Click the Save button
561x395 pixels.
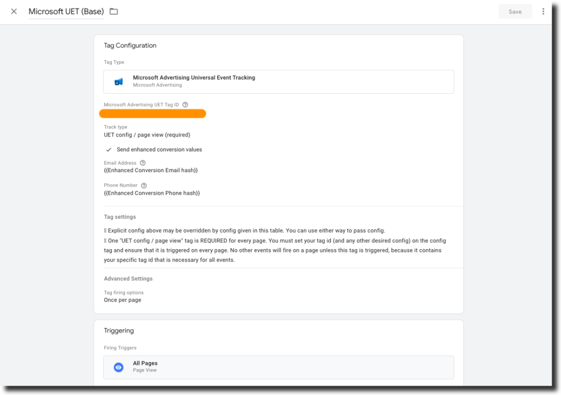[515, 12]
